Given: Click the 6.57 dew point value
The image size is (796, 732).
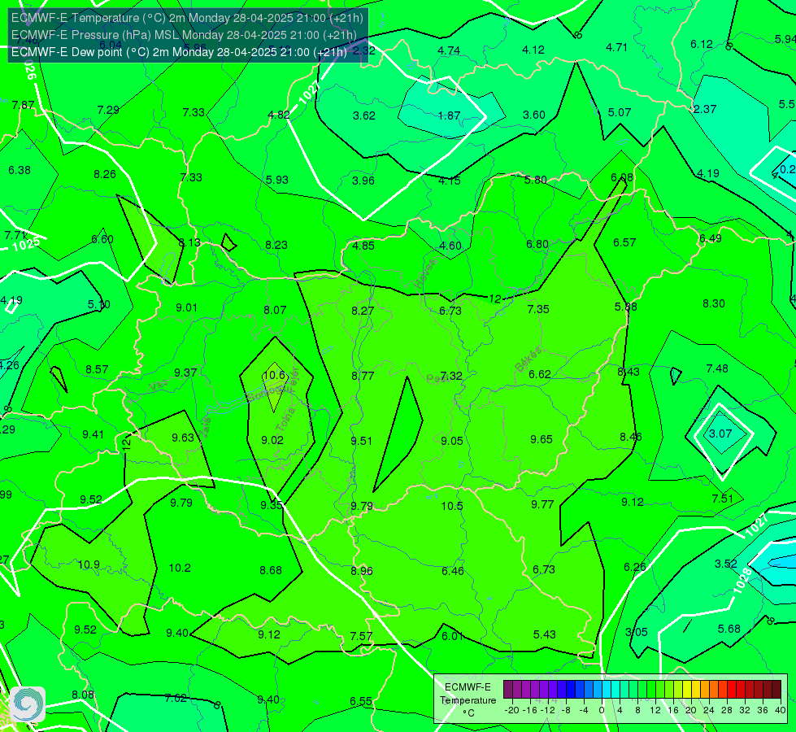Looking at the screenshot, I should coord(624,243).
